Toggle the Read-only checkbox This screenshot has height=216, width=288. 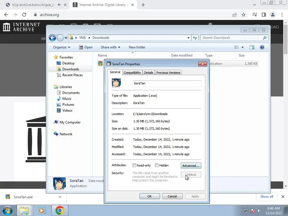[x=134, y=165]
